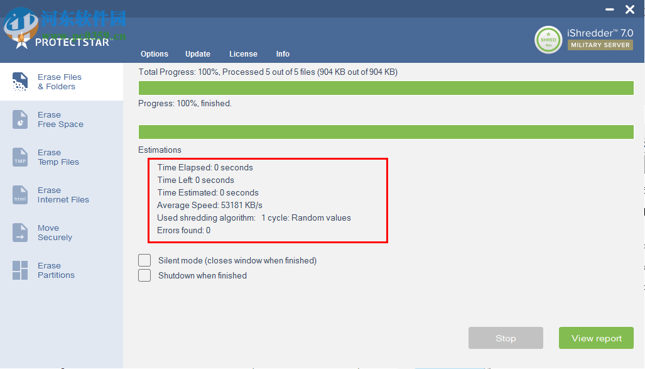Click 'Time Estimated: 0 seconds' line
Screen dimensions: 645x369
(208, 193)
